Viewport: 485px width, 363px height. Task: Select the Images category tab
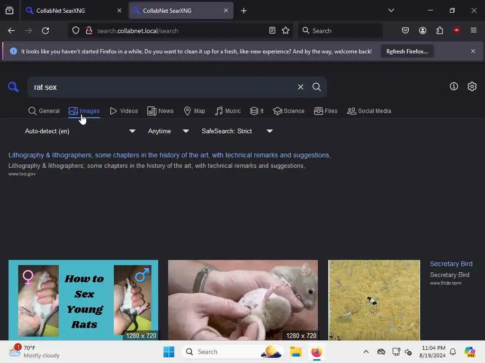[x=84, y=111]
